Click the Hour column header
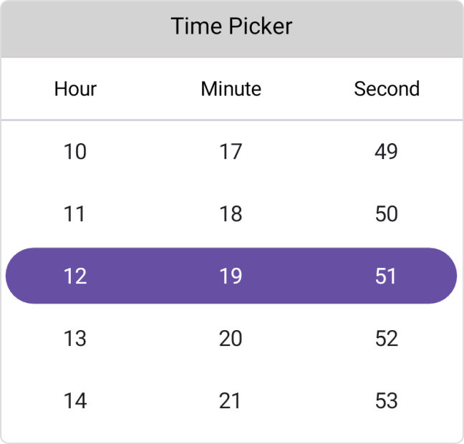The width and height of the screenshot is (464, 444). [x=75, y=89]
